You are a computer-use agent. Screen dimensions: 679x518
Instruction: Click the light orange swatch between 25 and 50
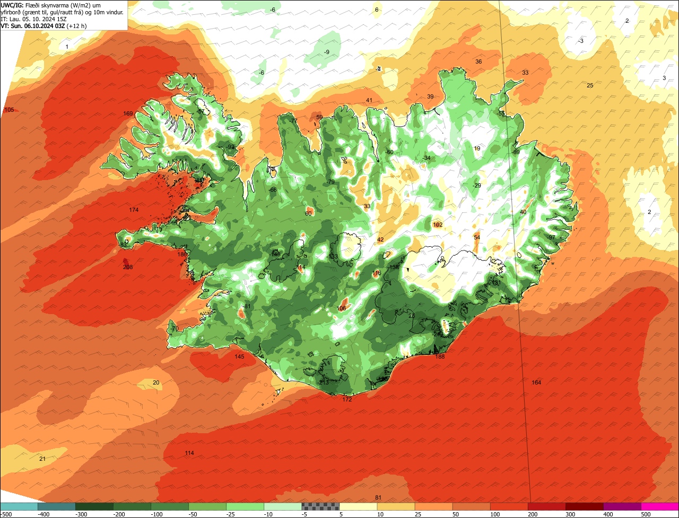click(434, 506)
